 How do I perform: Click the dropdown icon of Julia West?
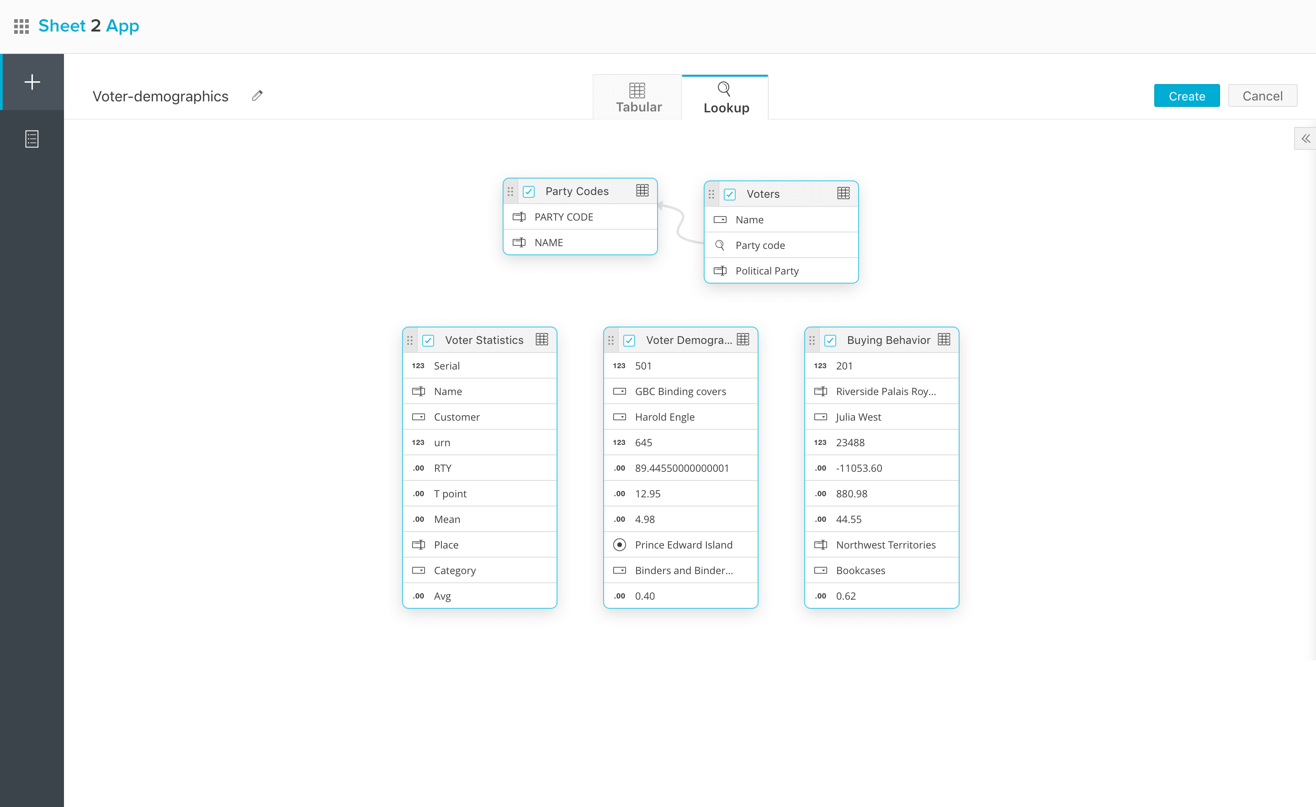pyautogui.click(x=820, y=417)
